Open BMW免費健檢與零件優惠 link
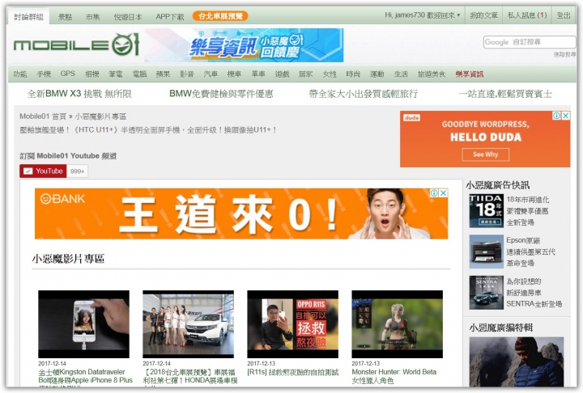 click(221, 94)
